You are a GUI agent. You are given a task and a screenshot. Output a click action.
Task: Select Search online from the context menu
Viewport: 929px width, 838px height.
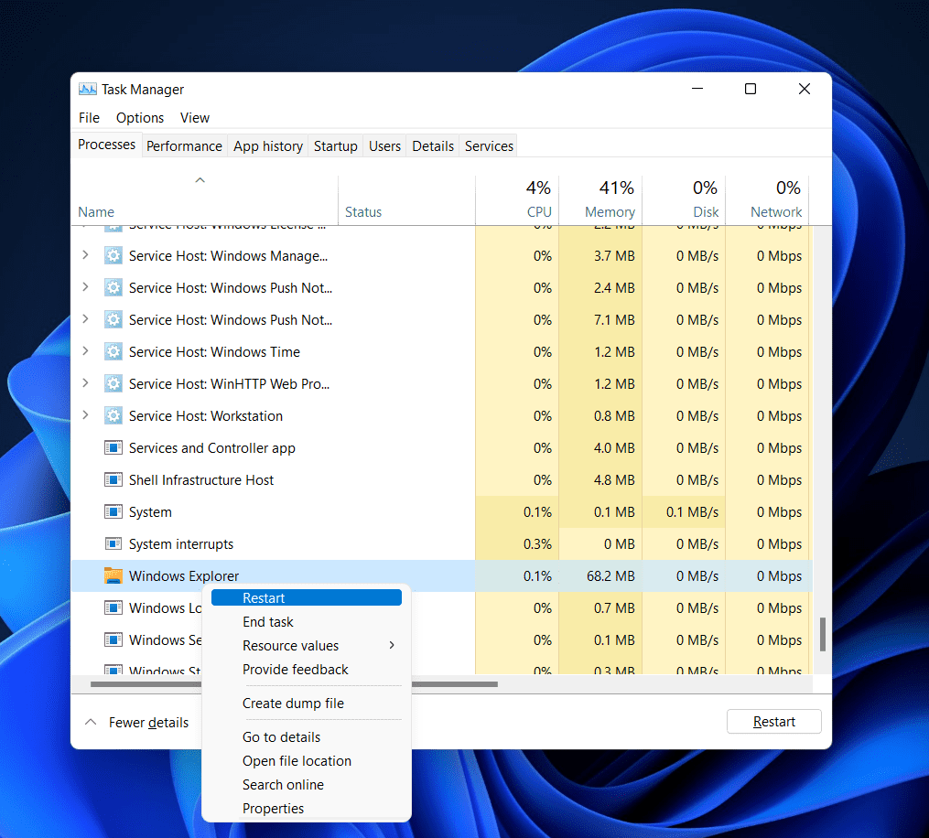click(x=283, y=784)
